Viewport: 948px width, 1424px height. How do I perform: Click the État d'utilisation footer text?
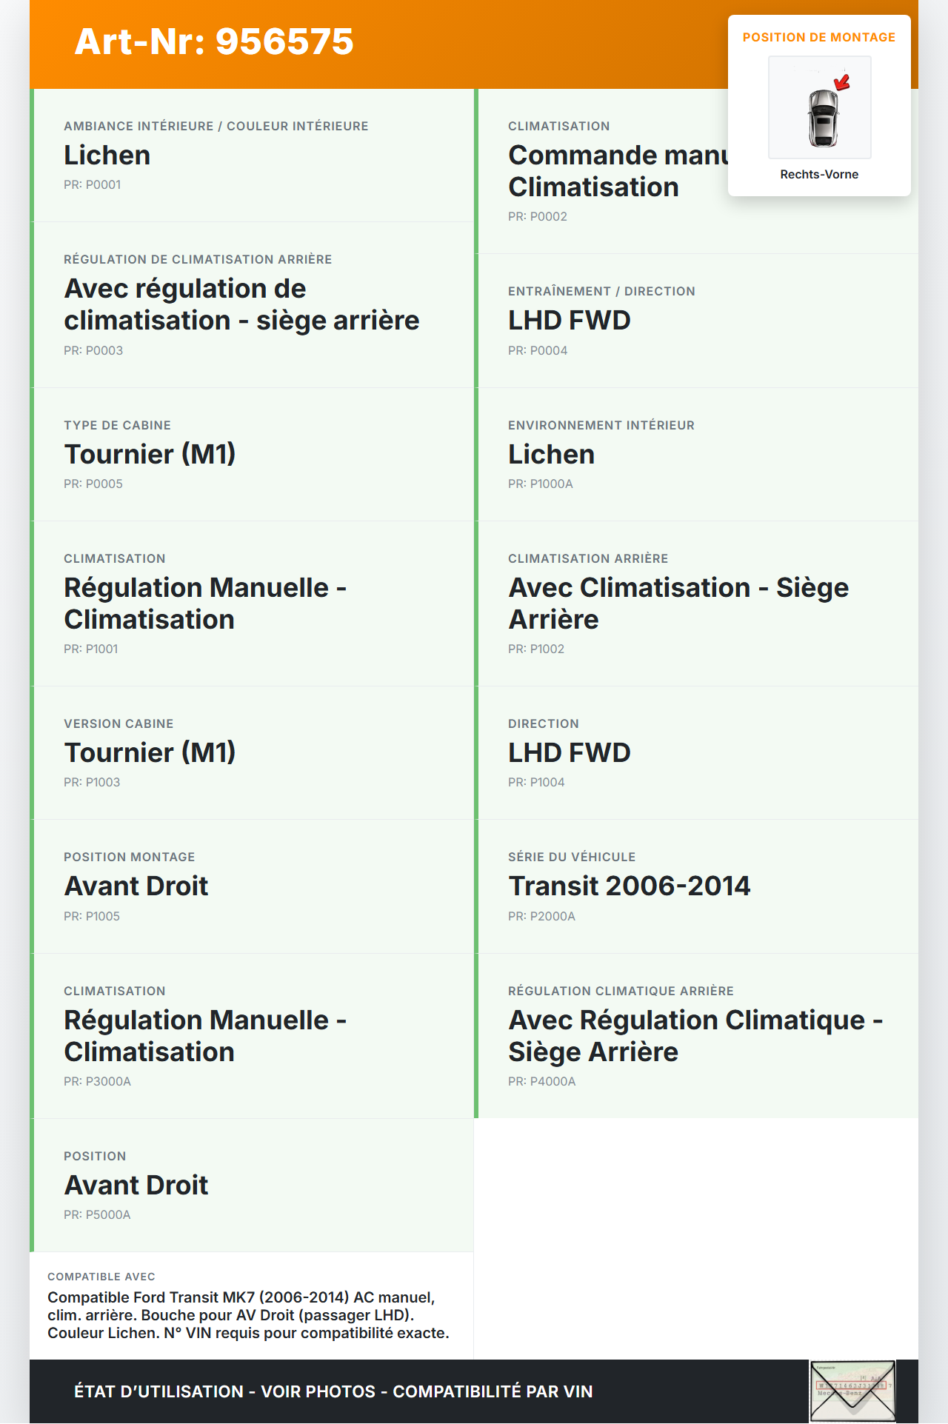coord(333,1391)
